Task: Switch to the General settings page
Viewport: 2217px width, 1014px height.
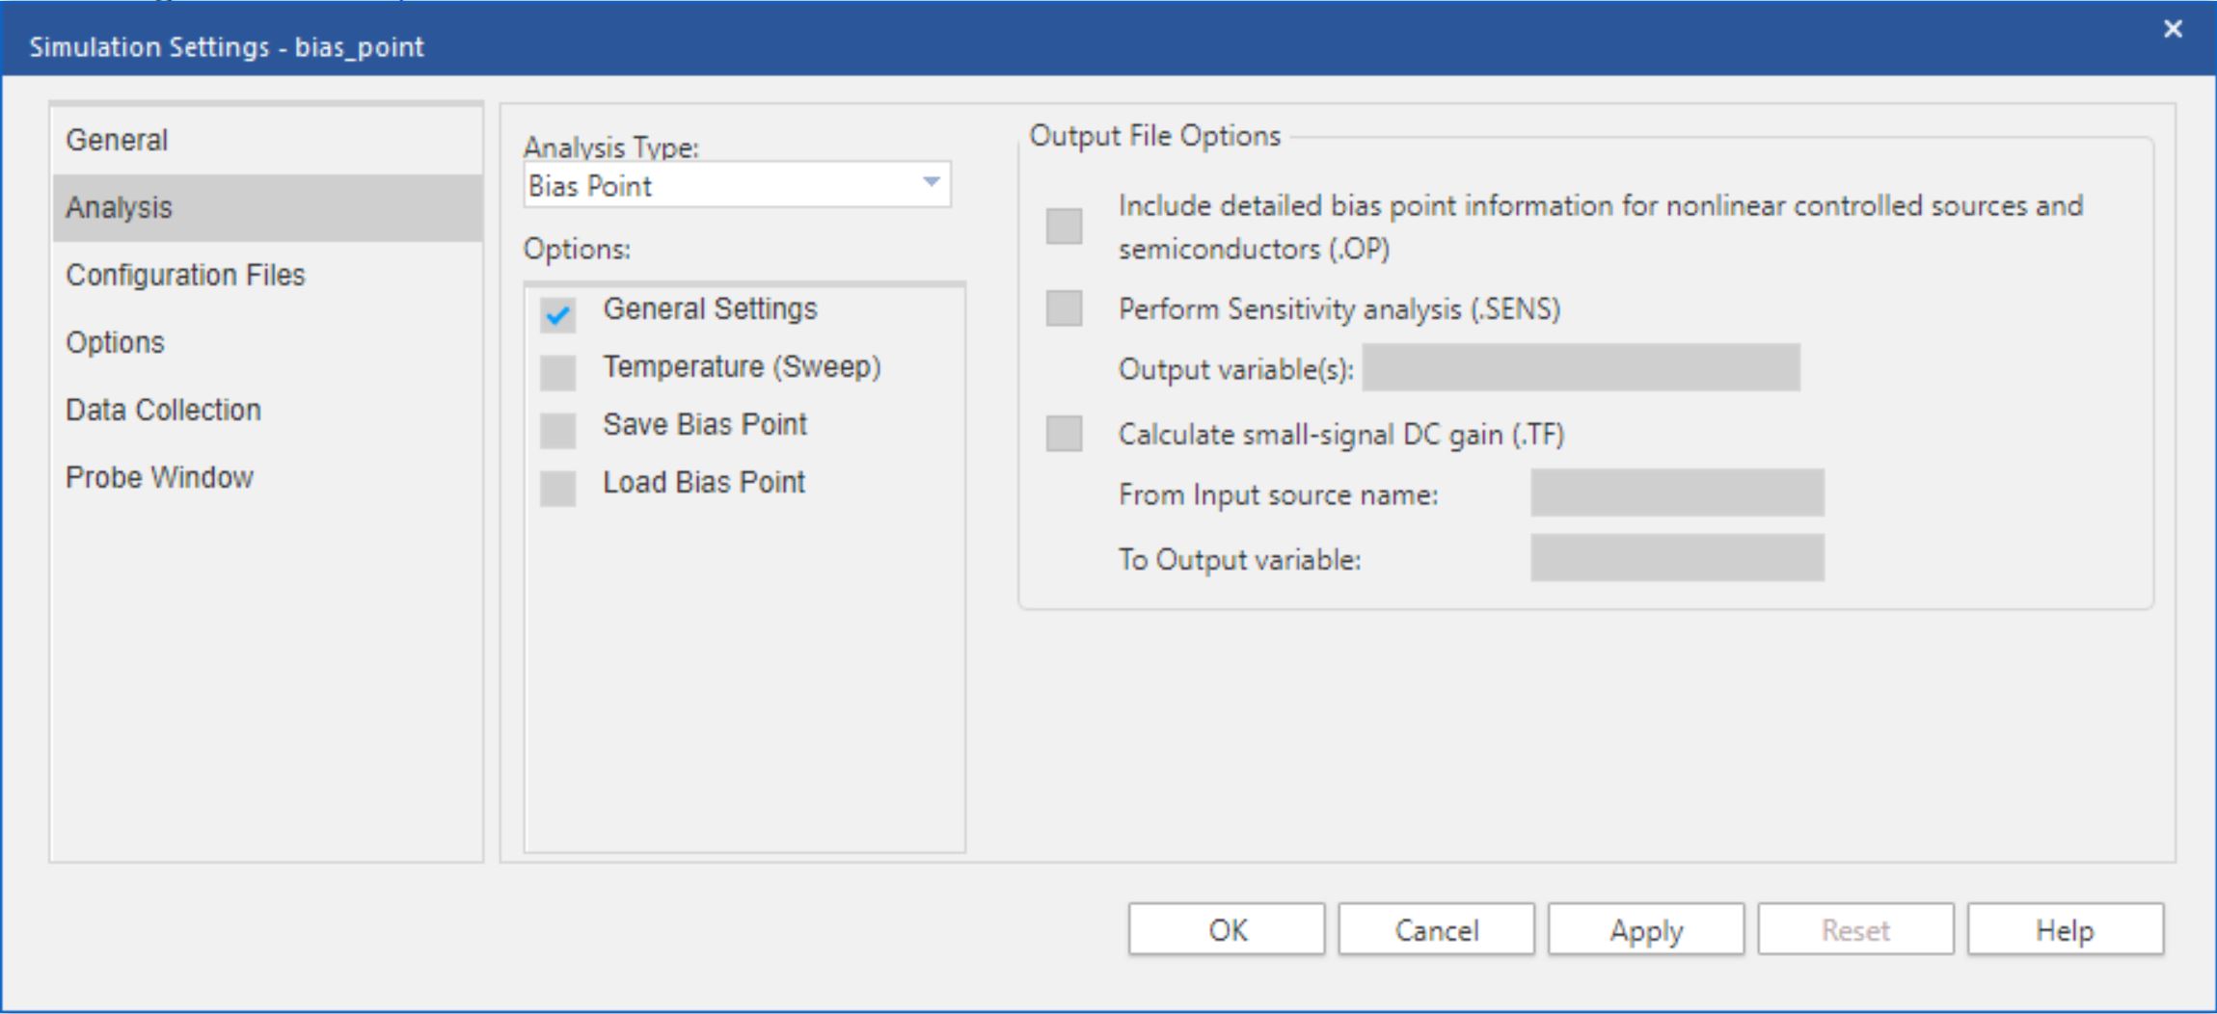Action: tap(116, 139)
